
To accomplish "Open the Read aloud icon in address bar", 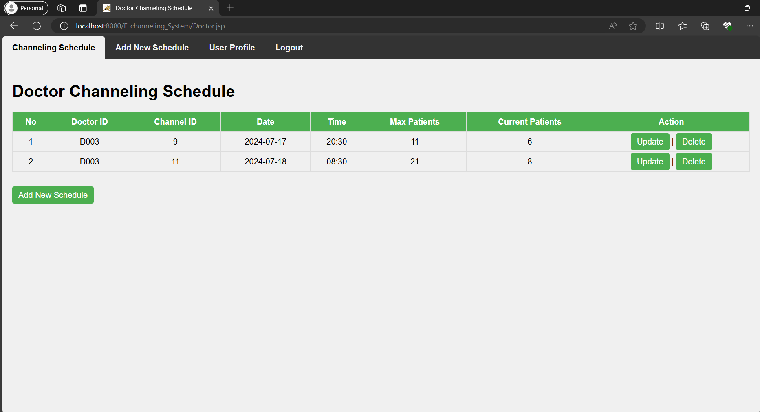I will [x=613, y=26].
